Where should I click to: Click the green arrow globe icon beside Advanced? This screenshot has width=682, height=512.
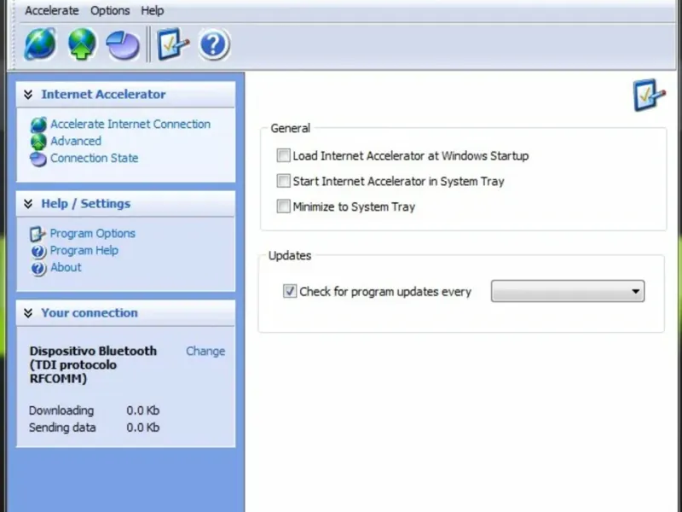pyautogui.click(x=38, y=142)
